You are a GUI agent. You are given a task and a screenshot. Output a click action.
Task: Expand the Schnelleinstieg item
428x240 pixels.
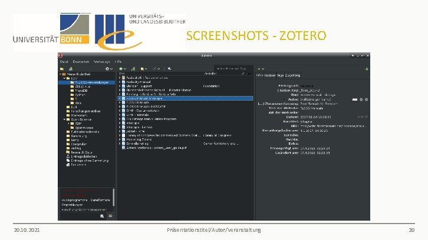tap(120, 144)
